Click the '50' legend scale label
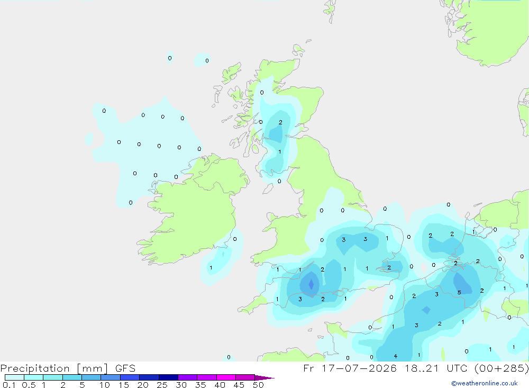529x388 pixels. pos(258,385)
